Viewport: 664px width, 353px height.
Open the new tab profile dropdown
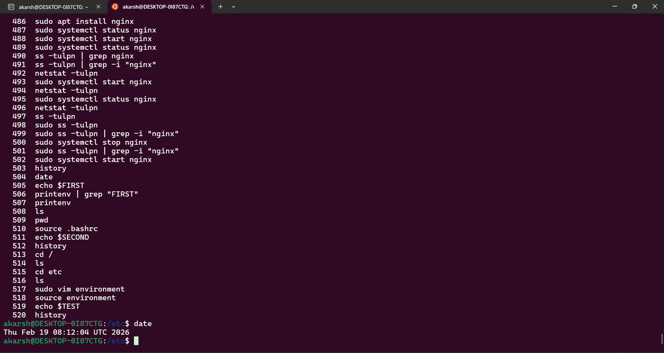point(233,7)
